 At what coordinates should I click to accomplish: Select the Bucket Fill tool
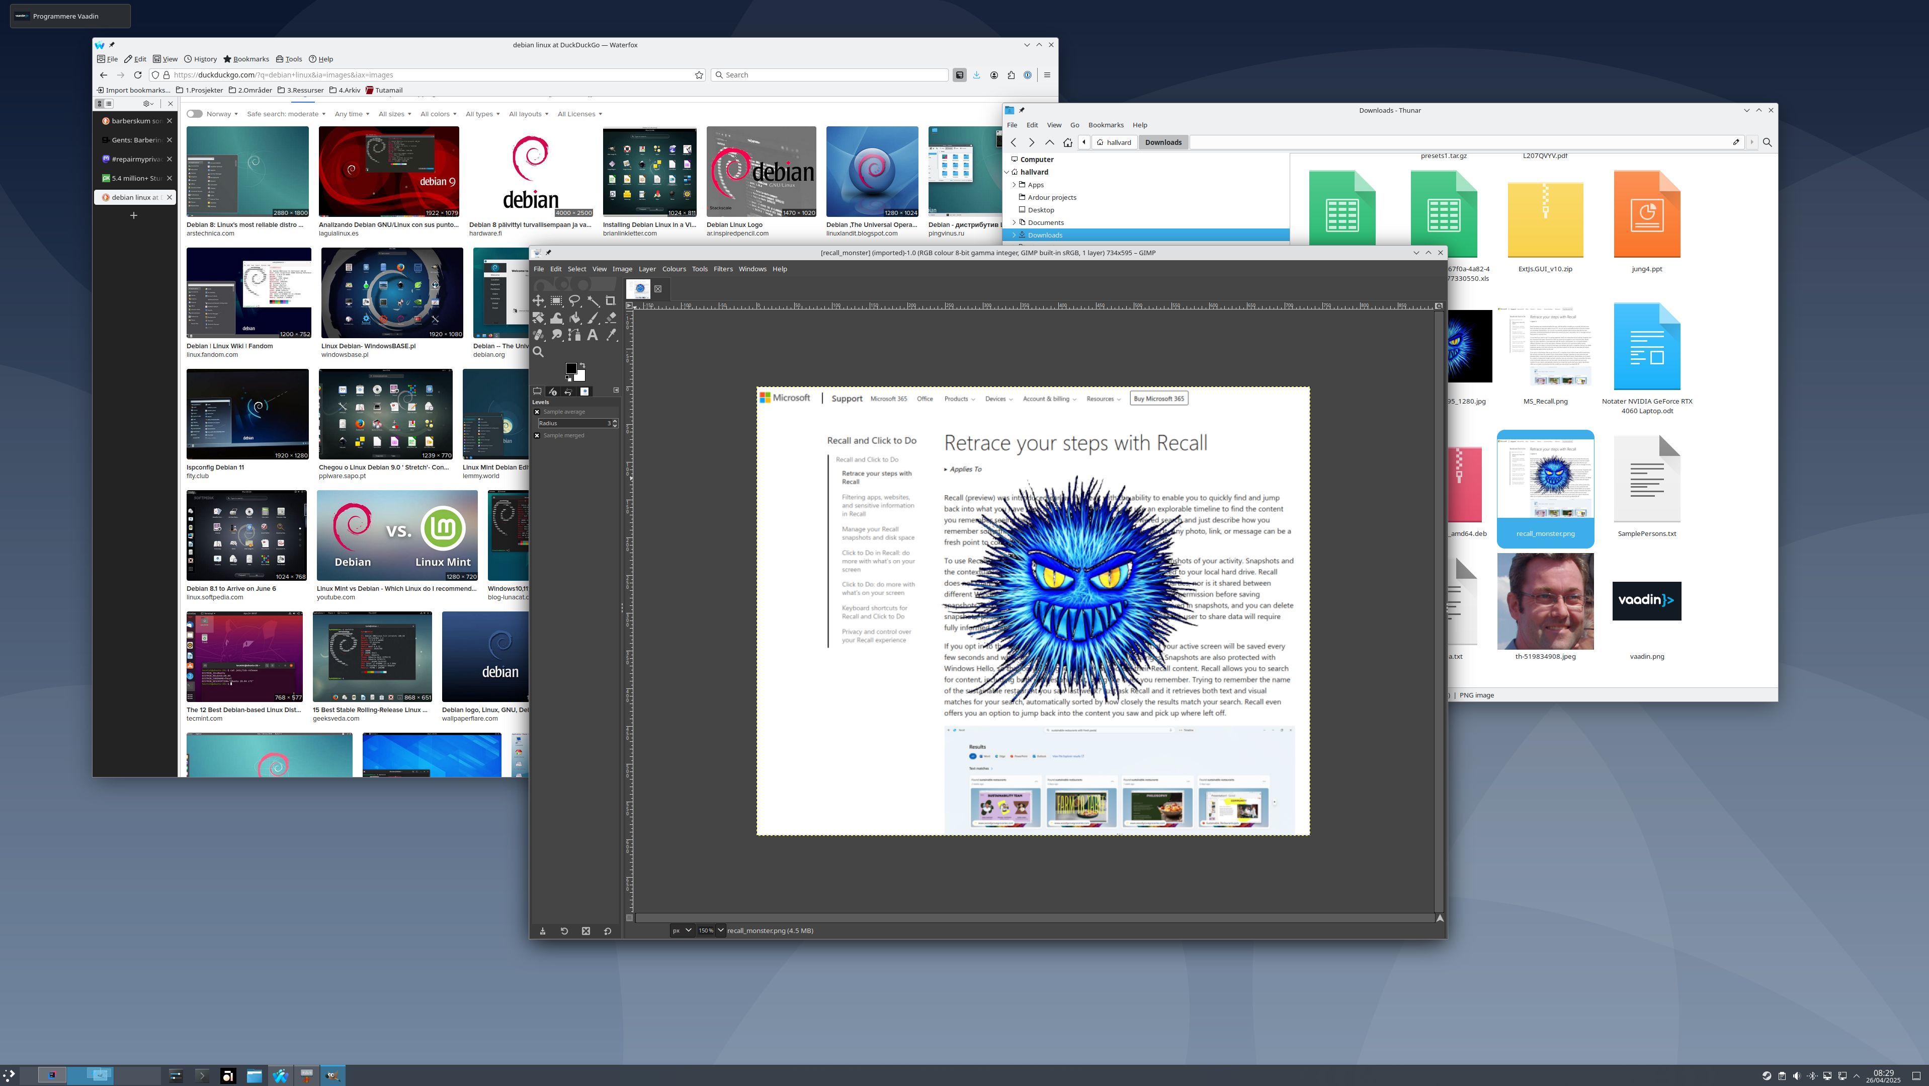(574, 319)
